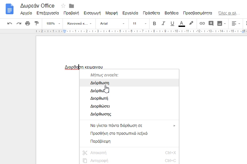This screenshot has width=247, height=164.
Task: Insert a link with chain icon
Action: coord(202,24)
